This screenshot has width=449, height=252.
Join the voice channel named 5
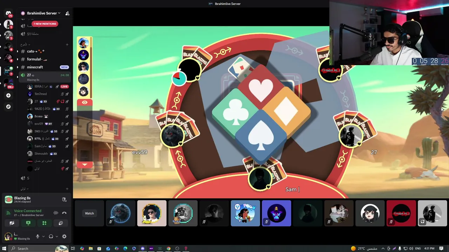point(45,178)
